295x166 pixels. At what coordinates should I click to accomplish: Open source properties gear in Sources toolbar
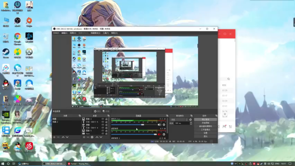[92, 137]
